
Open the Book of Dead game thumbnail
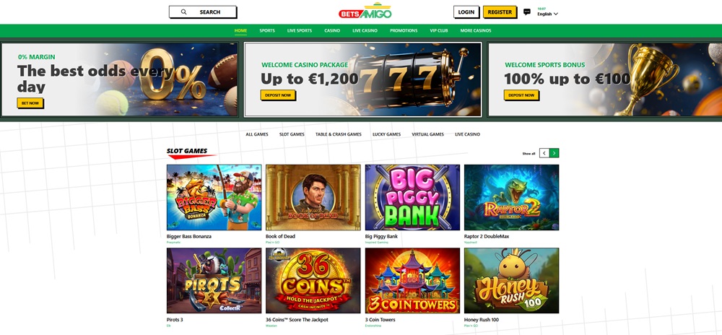[x=313, y=197]
